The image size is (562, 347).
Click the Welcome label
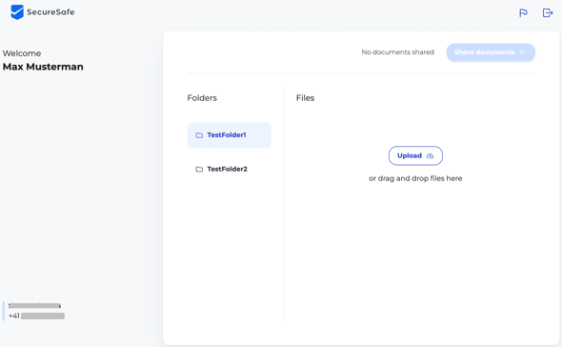[x=22, y=53]
